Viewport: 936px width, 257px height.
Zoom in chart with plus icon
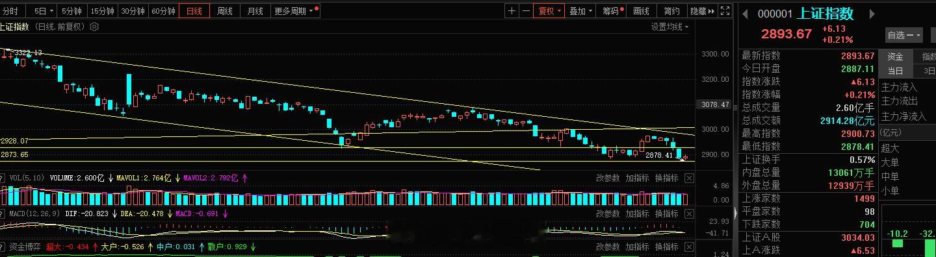click(x=512, y=11)
